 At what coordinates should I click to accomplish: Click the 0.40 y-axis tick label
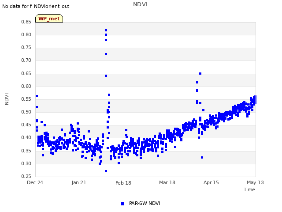26,137
